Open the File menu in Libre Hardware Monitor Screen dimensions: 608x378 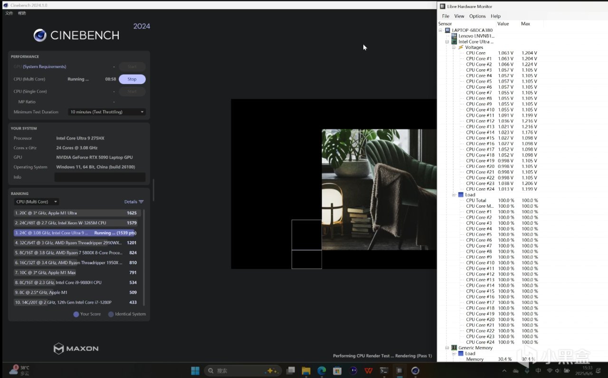(446, 16)
